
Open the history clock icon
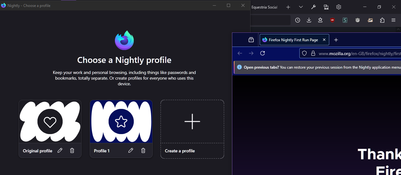tap(297, 20)
